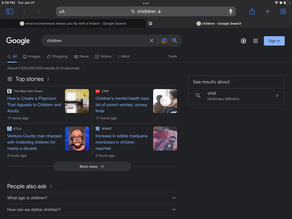This screenshot has height=219, width=292.
Task: Click the Google logo
Action: click(18, 41)
